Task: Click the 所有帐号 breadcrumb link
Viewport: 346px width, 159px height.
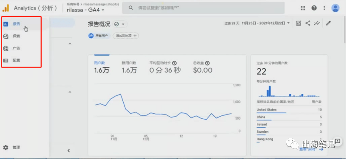Action: (x=73, y=4)
